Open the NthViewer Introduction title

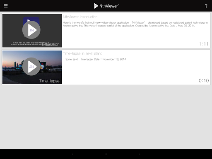click(80, 17)
